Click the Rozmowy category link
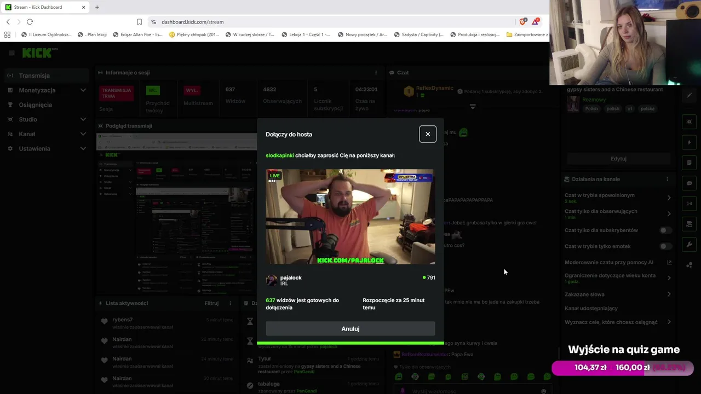 tap(594, 100)
